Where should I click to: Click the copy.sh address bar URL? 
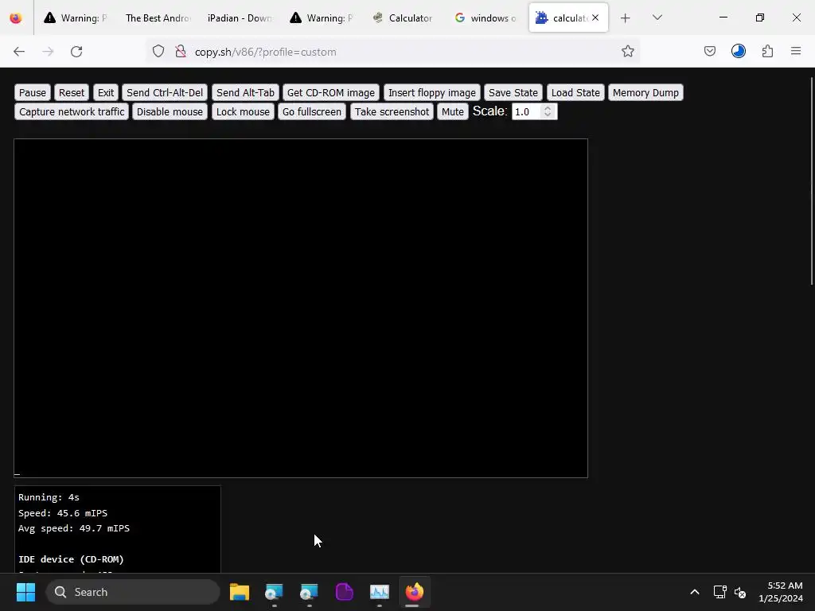pyautogui.click(x=266, y=52)
